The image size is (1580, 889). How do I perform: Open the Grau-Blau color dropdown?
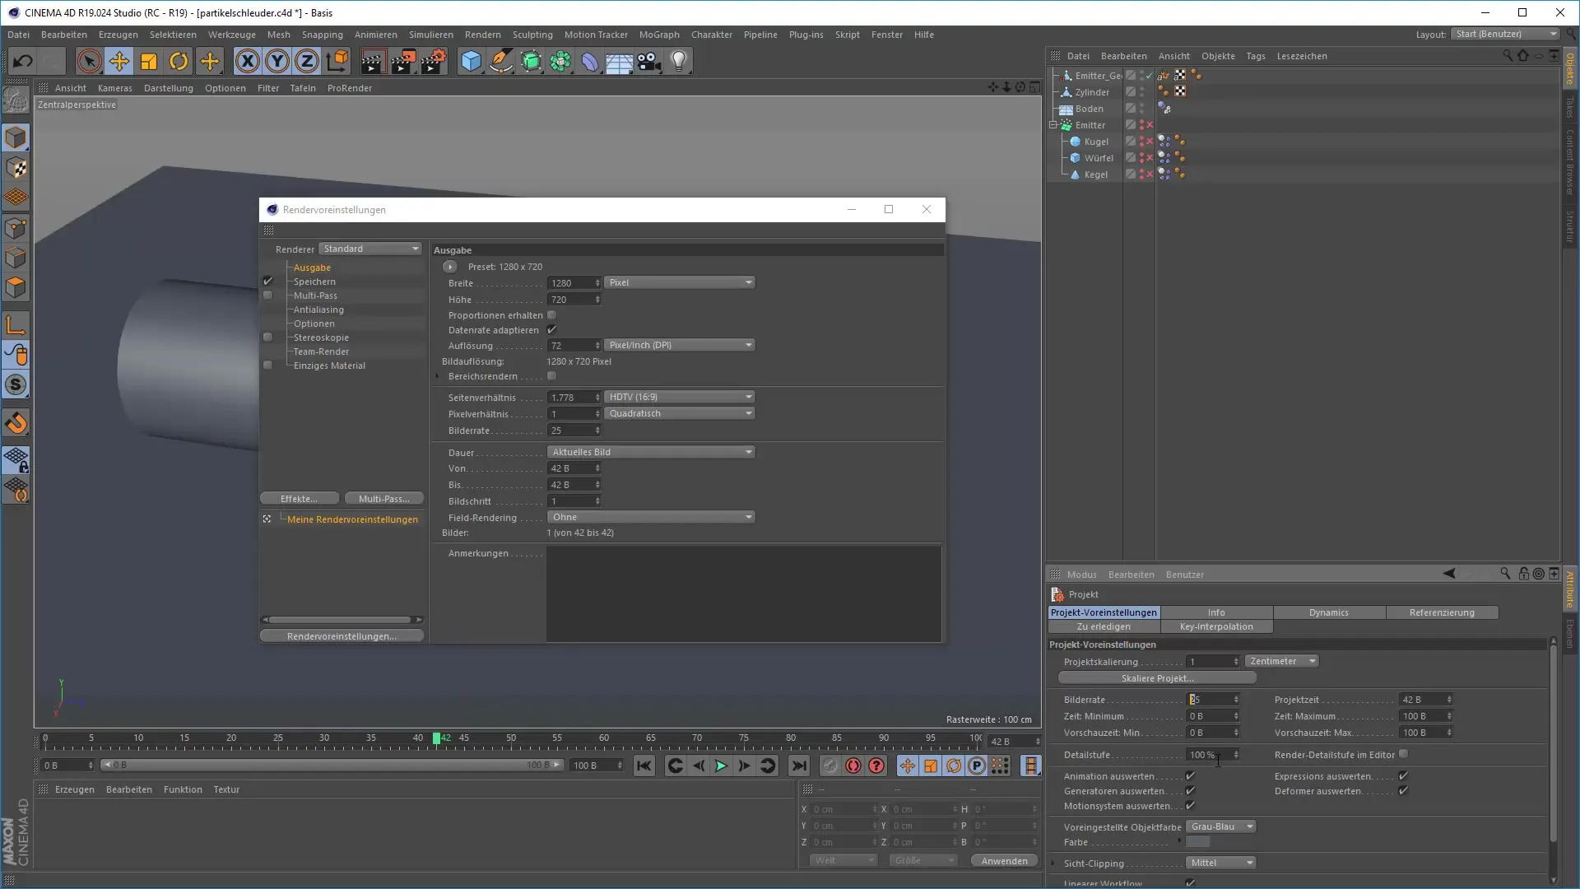[x=1221, y=826]
